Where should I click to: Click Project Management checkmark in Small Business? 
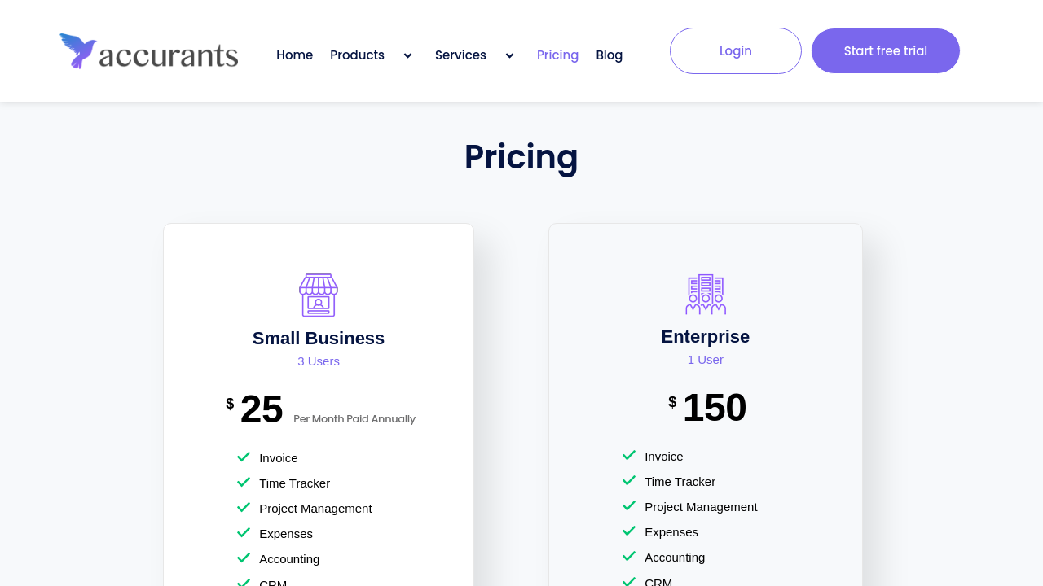click(244, 508)
